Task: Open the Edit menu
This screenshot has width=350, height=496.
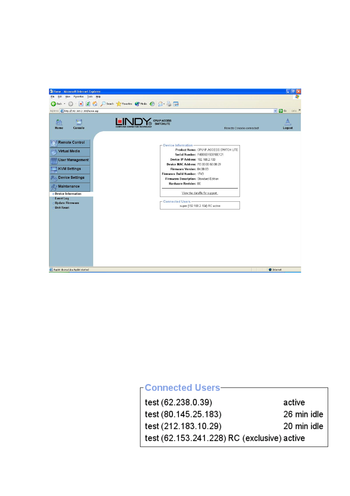Action: tap(60, 97)
